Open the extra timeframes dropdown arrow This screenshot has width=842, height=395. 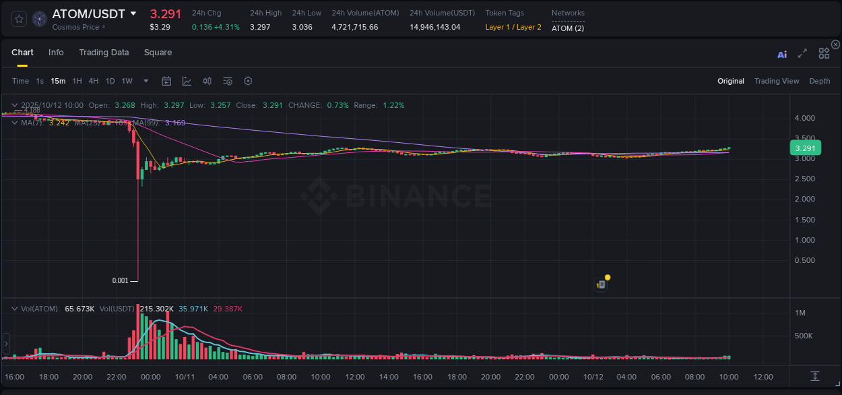(145, 81)
